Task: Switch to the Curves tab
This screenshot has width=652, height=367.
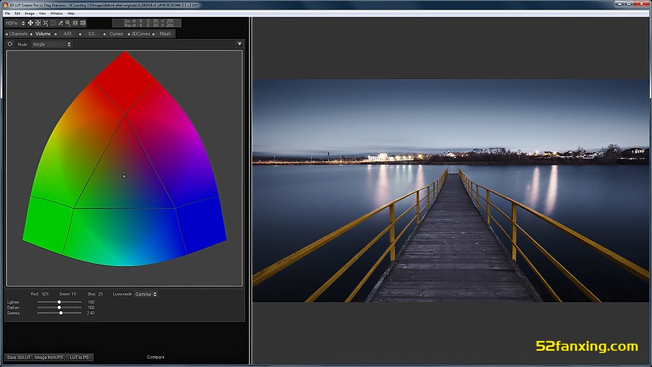Action: [x=115, y=34]
